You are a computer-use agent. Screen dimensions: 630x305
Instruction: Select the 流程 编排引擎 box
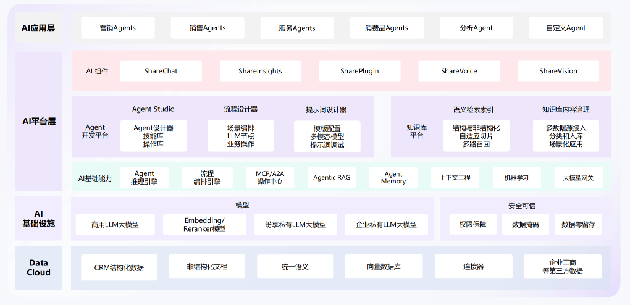point(208,178)
